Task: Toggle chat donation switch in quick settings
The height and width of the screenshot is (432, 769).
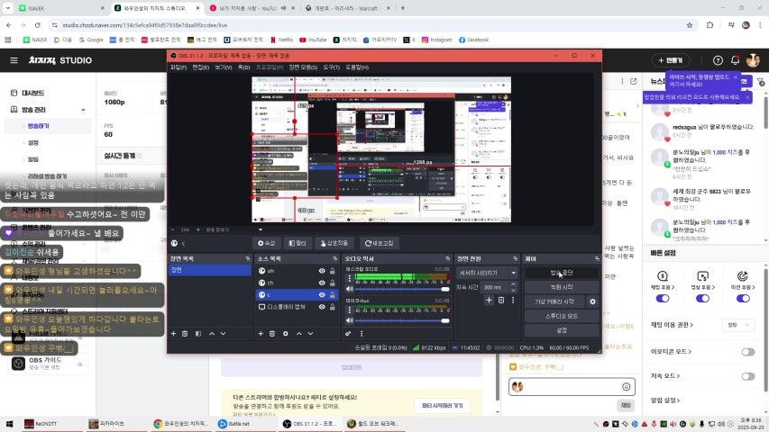Action: tap(663, 298)
